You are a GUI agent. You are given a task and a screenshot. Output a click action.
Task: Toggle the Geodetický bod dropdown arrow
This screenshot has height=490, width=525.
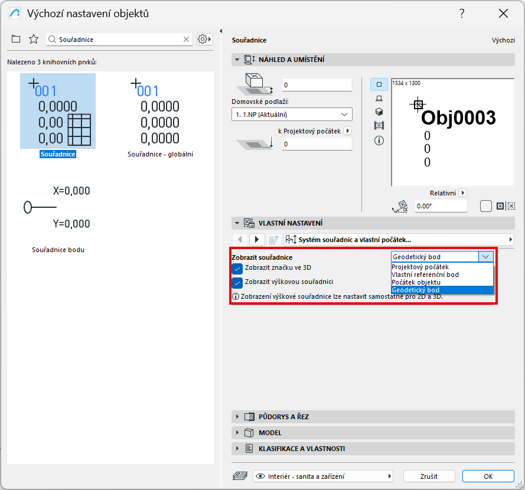pyautogui.click(x=486, y=257)
